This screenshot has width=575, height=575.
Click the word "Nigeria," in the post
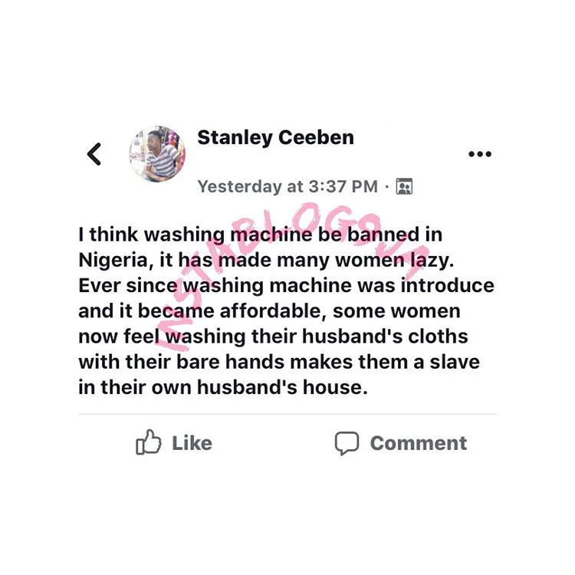coord(116,261)
